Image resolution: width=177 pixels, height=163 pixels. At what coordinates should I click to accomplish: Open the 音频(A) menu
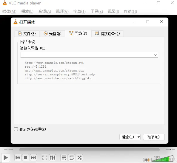pyautogui.click(x=44, y=11)
